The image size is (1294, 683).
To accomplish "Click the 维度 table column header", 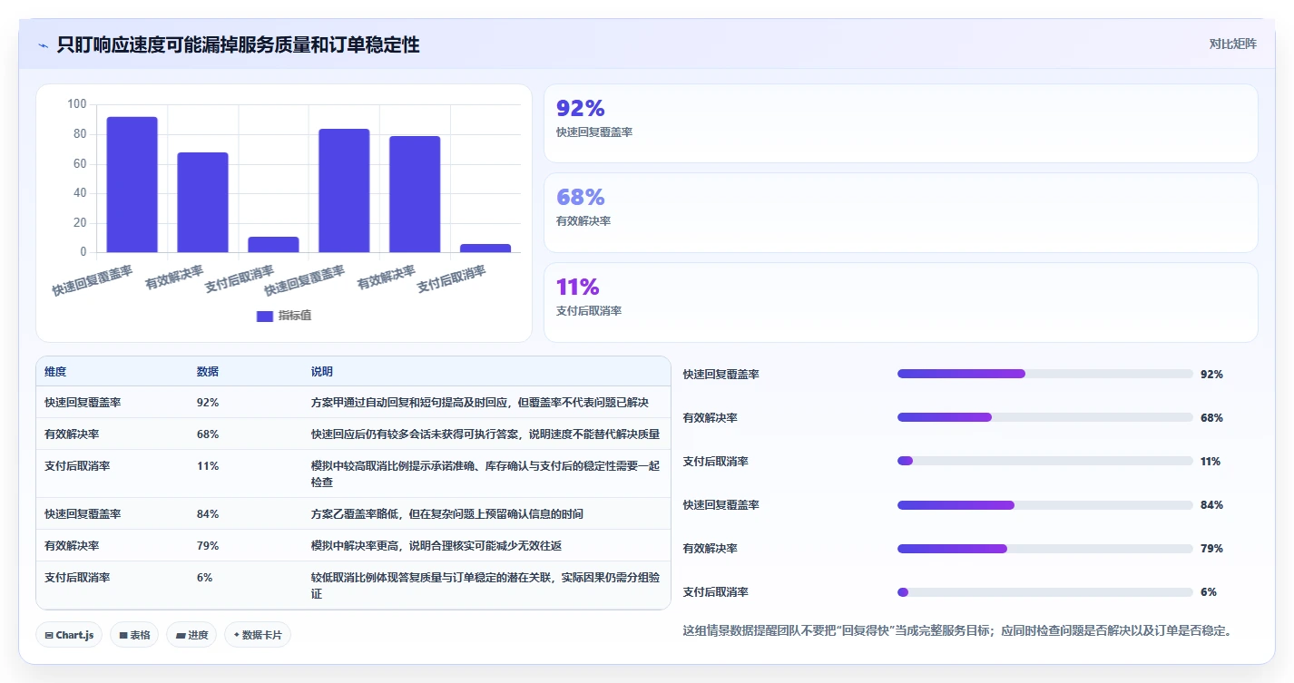I will pyautogui.click(x=55, y=372).
